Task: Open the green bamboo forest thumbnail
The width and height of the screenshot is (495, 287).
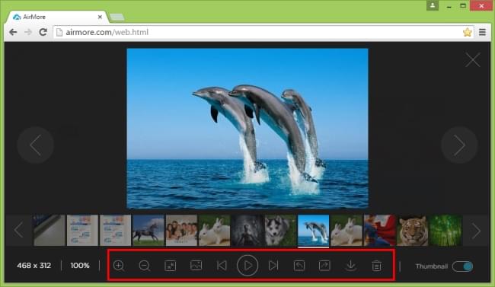Action: (445, 231)
